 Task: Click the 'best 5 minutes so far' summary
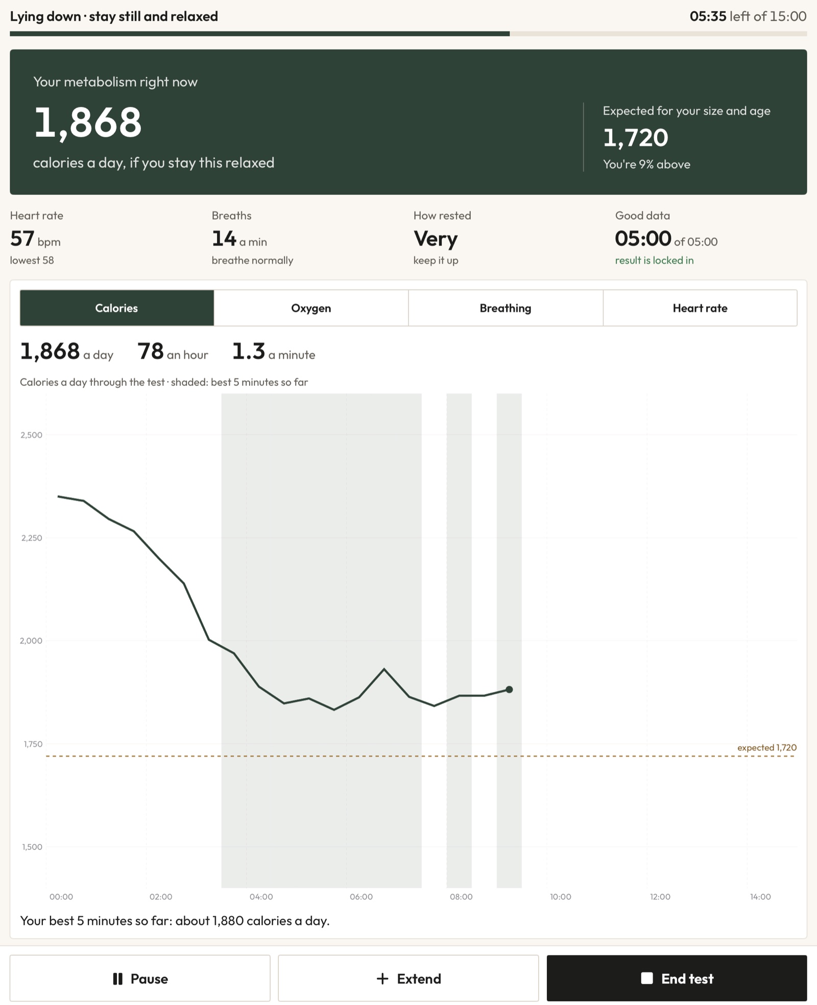click(x=175, y=921)
